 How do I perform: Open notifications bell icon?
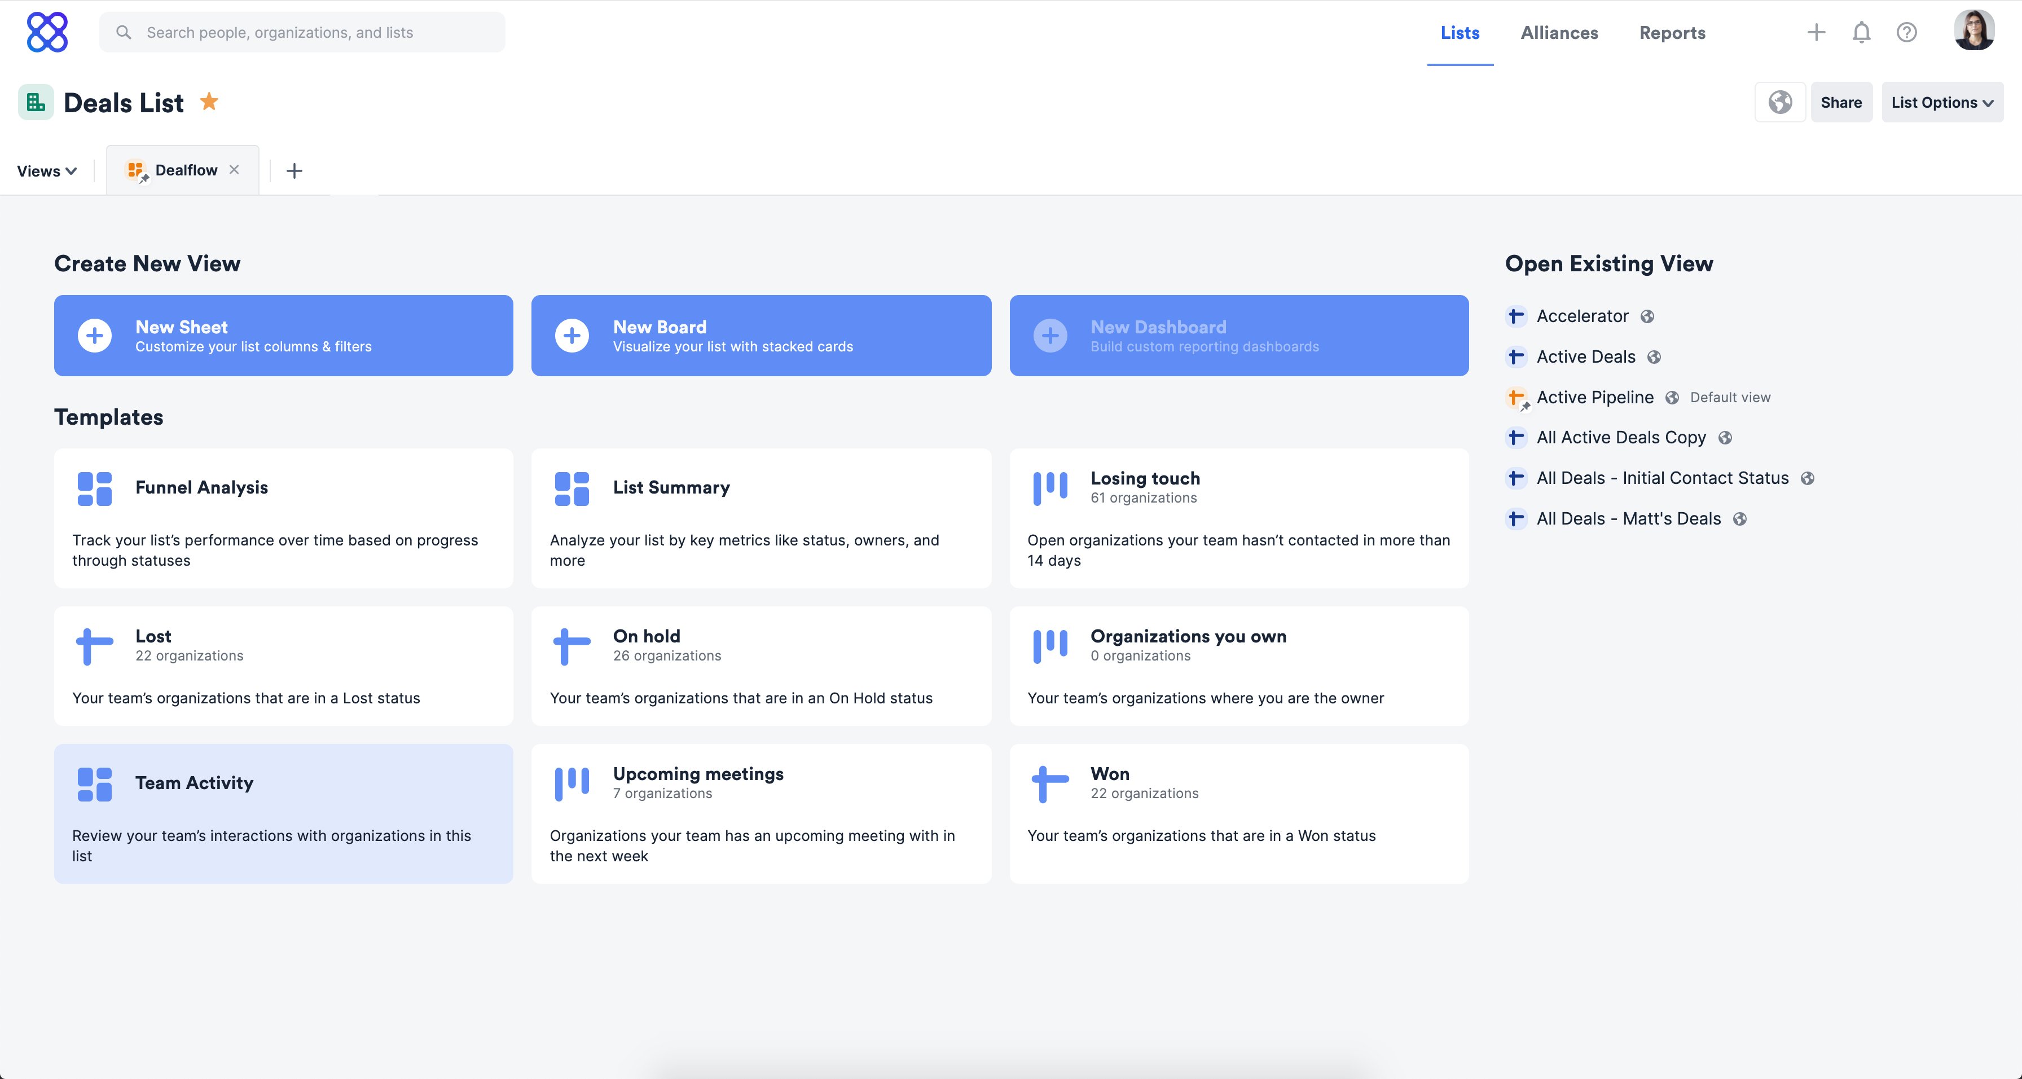coord(1861,32)
